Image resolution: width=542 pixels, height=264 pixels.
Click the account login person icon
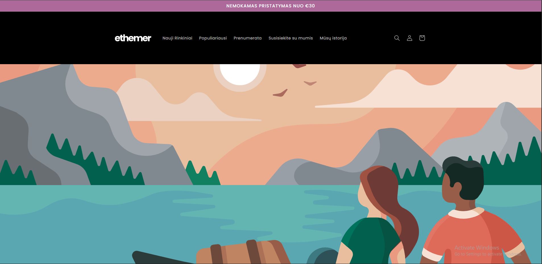click(409, 38)
